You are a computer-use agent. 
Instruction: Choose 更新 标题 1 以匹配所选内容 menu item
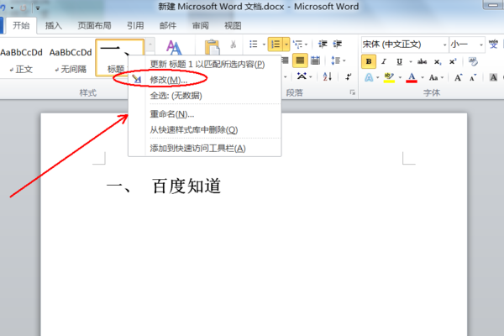pyautogui.click(x=205, y=65)
